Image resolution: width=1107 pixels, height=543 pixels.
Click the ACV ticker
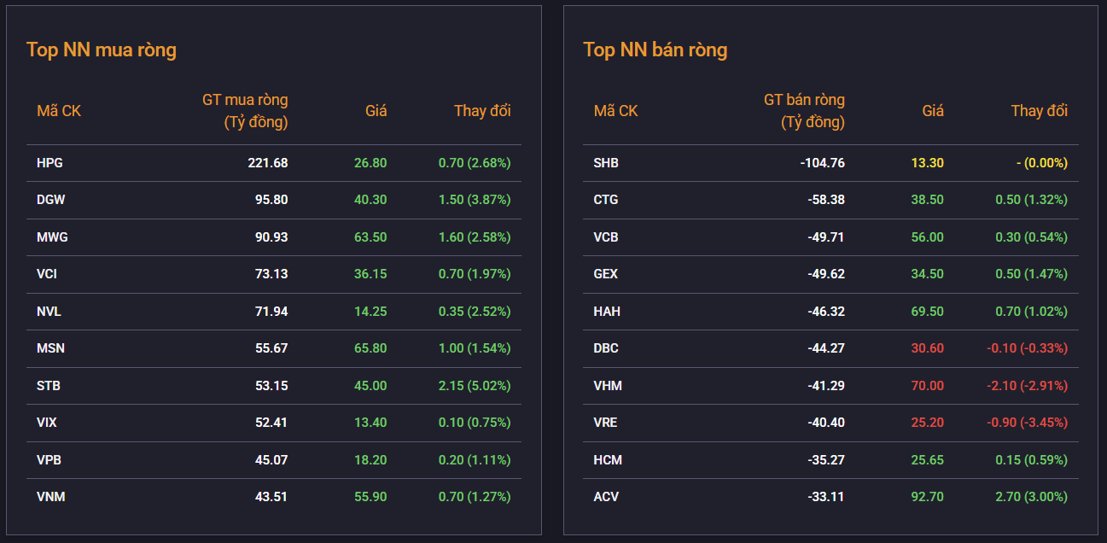point(606,497)
